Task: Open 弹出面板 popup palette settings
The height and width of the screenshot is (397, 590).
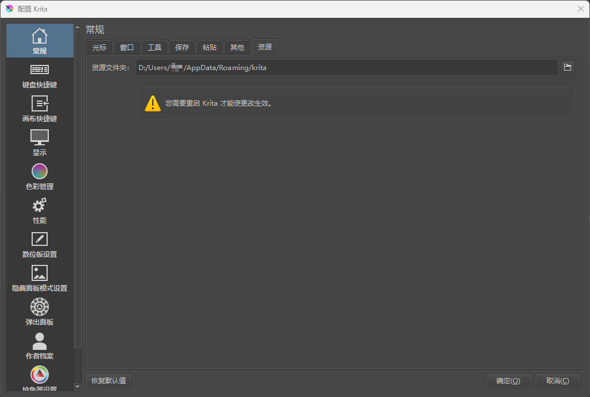Action: coord(40,313)
